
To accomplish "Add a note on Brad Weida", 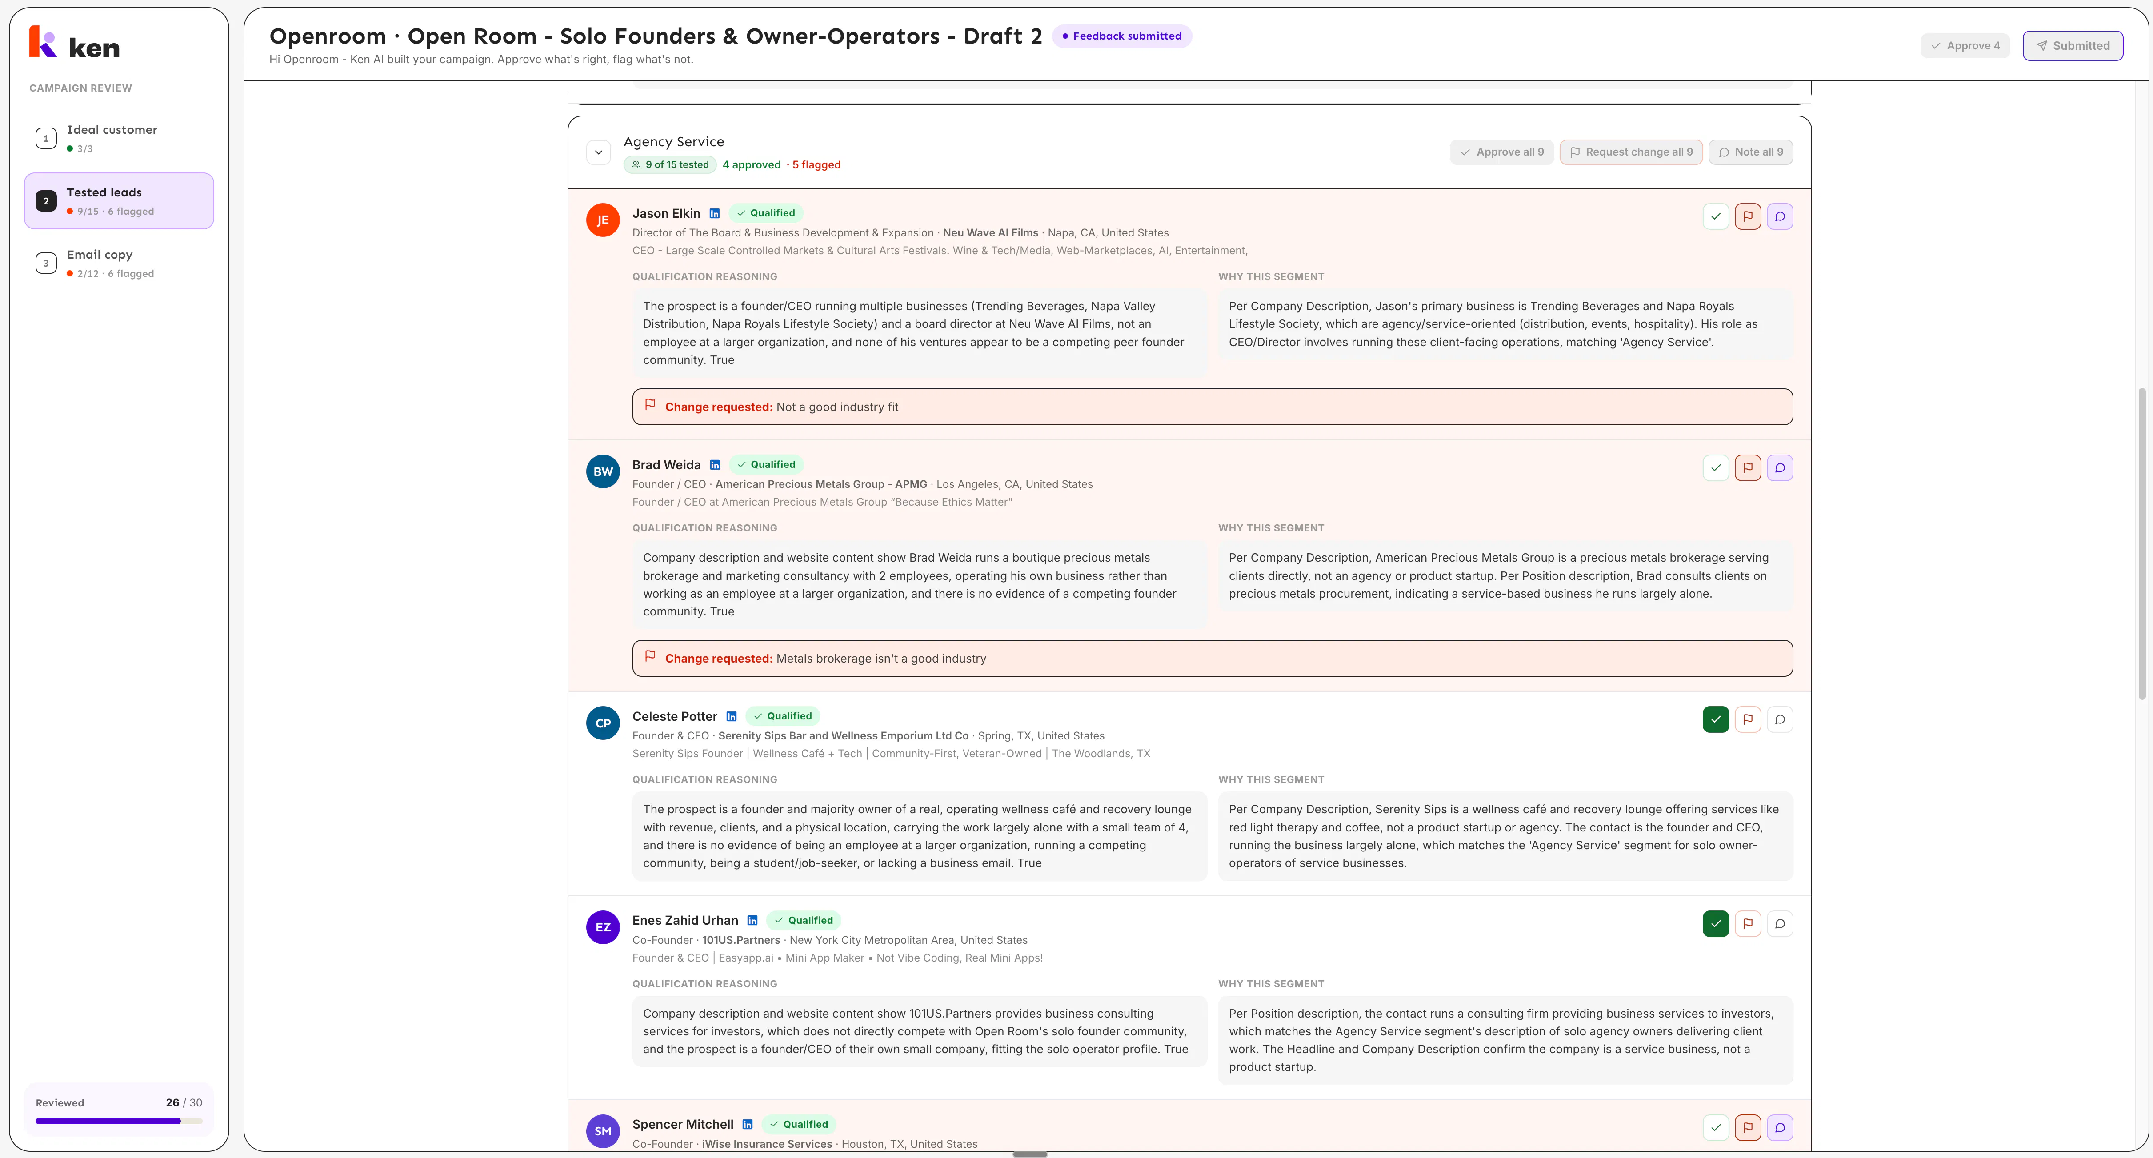I will click(1779, 468).
